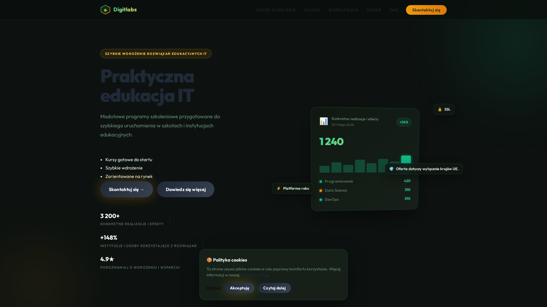Click the 4.9★ rating statistic
The width and height of the screenshot is (547, 307).
[107, 259]
